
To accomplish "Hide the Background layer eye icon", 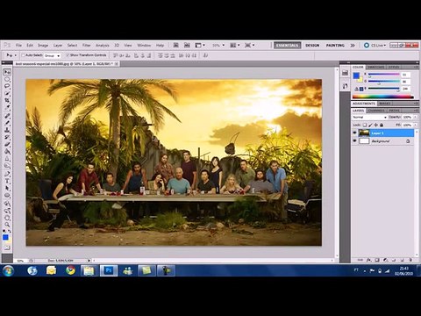I will pos(355,141).
